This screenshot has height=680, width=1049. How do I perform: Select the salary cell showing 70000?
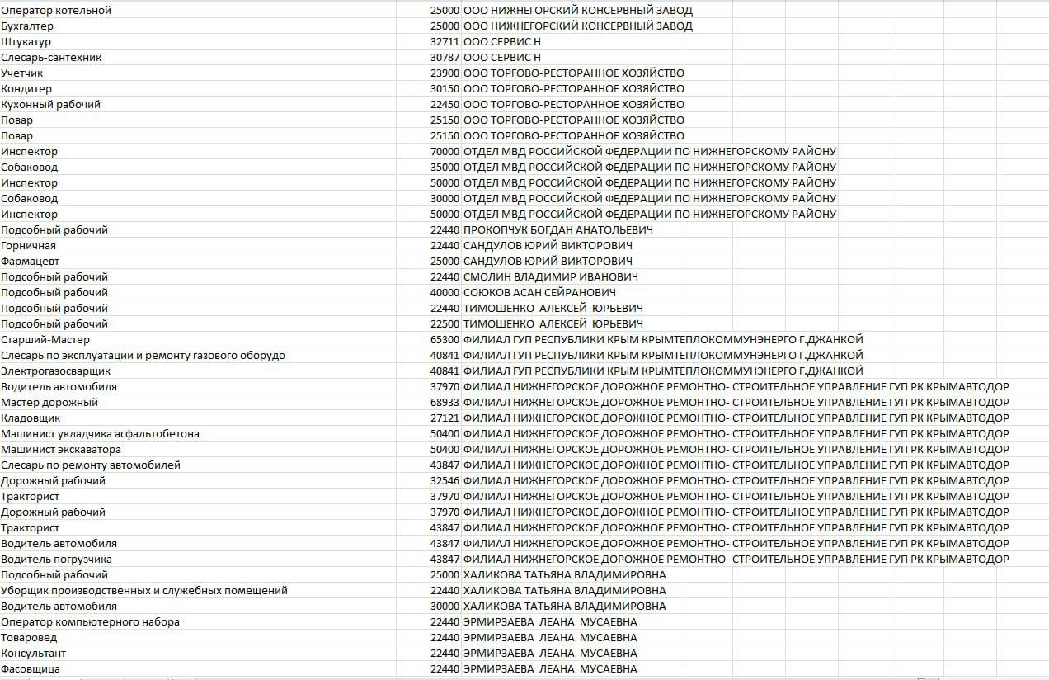445,152
